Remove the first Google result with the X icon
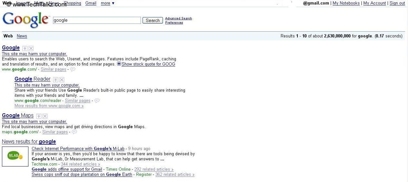Viewport: 408px width, 182px height. 31,48
